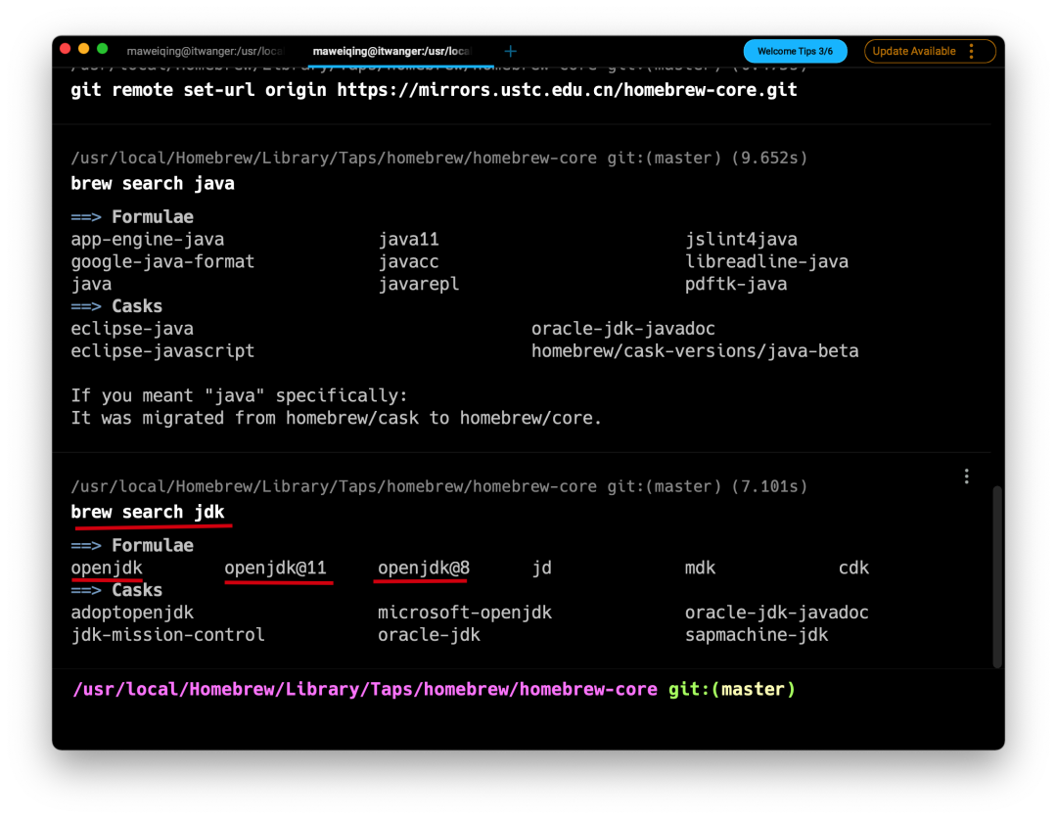Click 'adoptopenjdk' cask result

[x=132, y=613]
